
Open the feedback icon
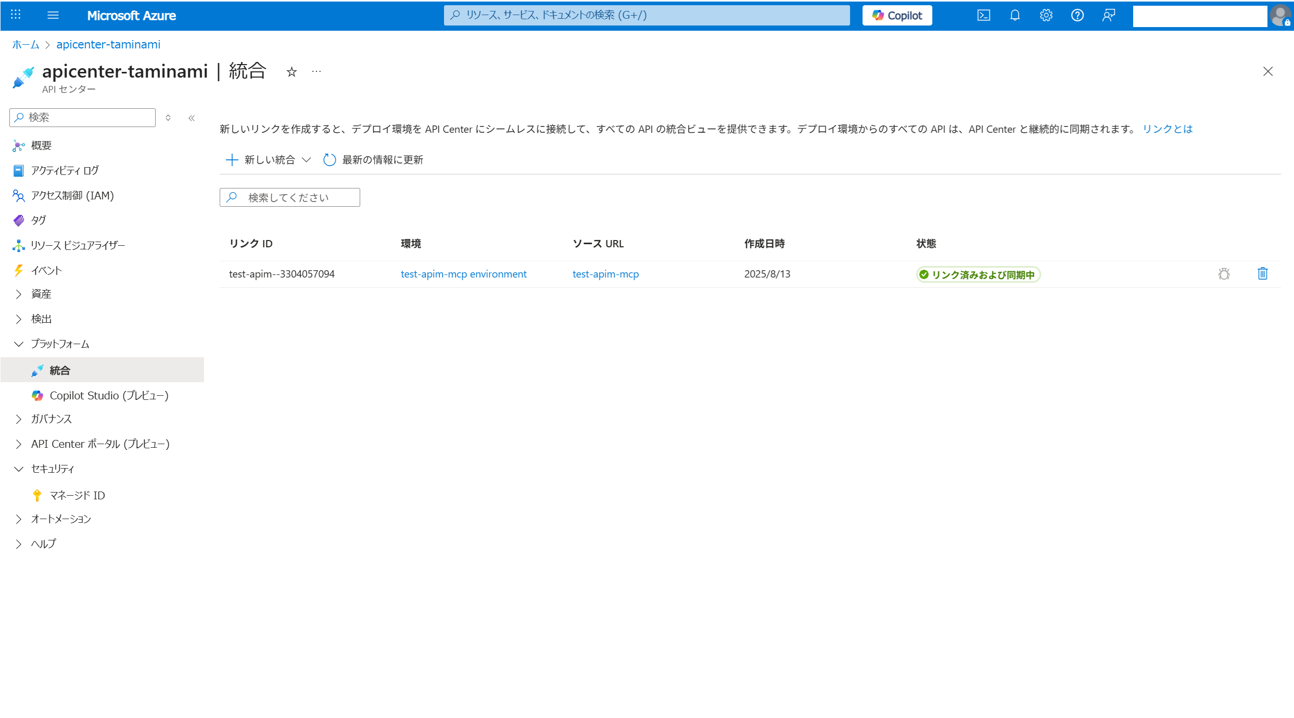pos(1108,15)
